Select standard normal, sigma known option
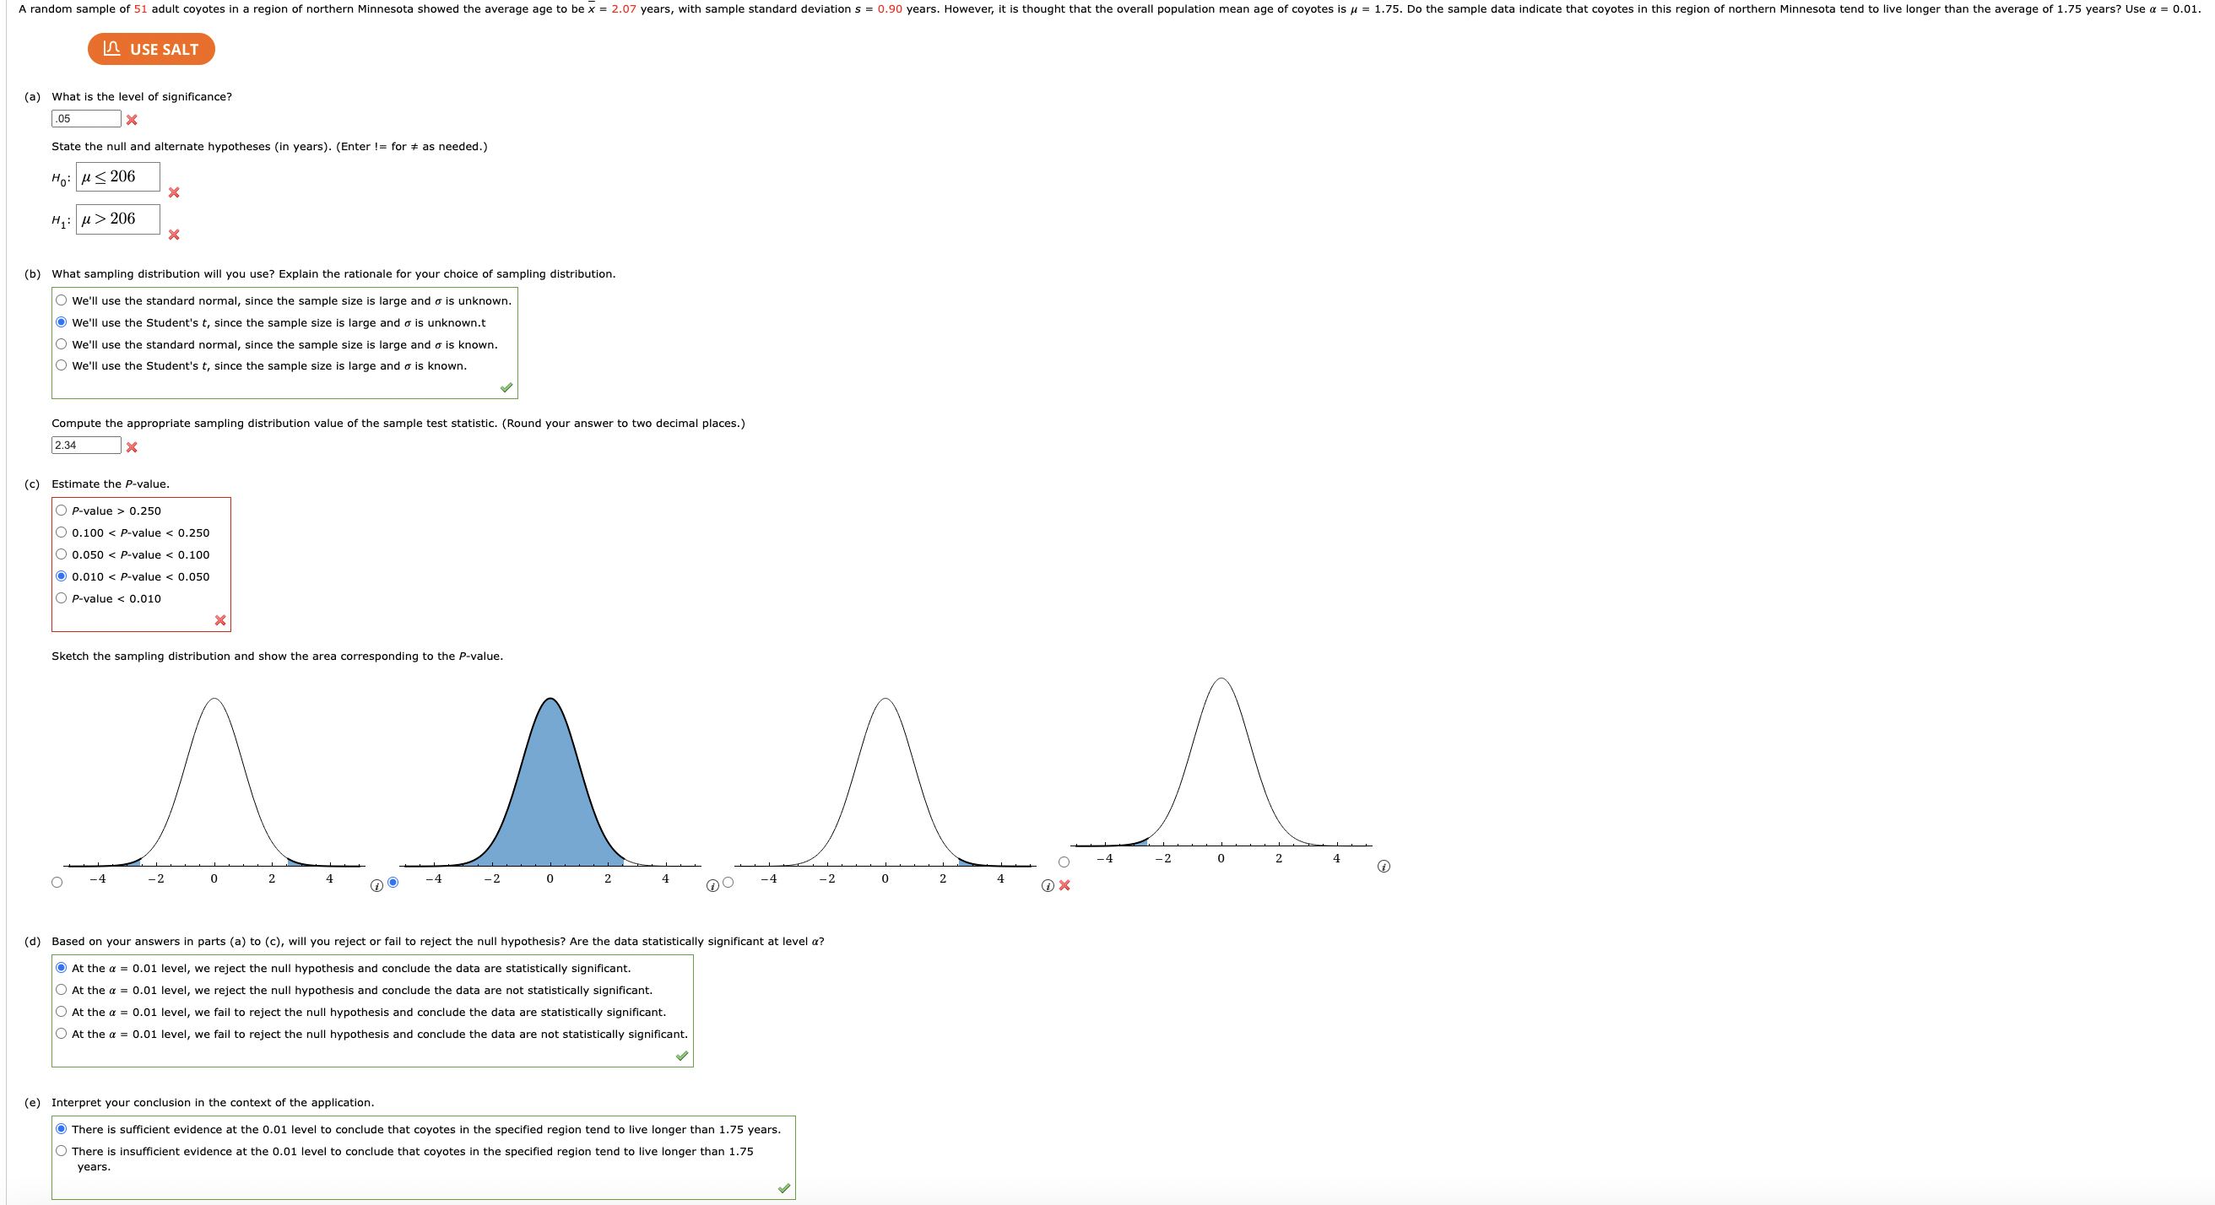Image resolution: width=2215 pixels, height=1205 pixels. click(61, 344)
